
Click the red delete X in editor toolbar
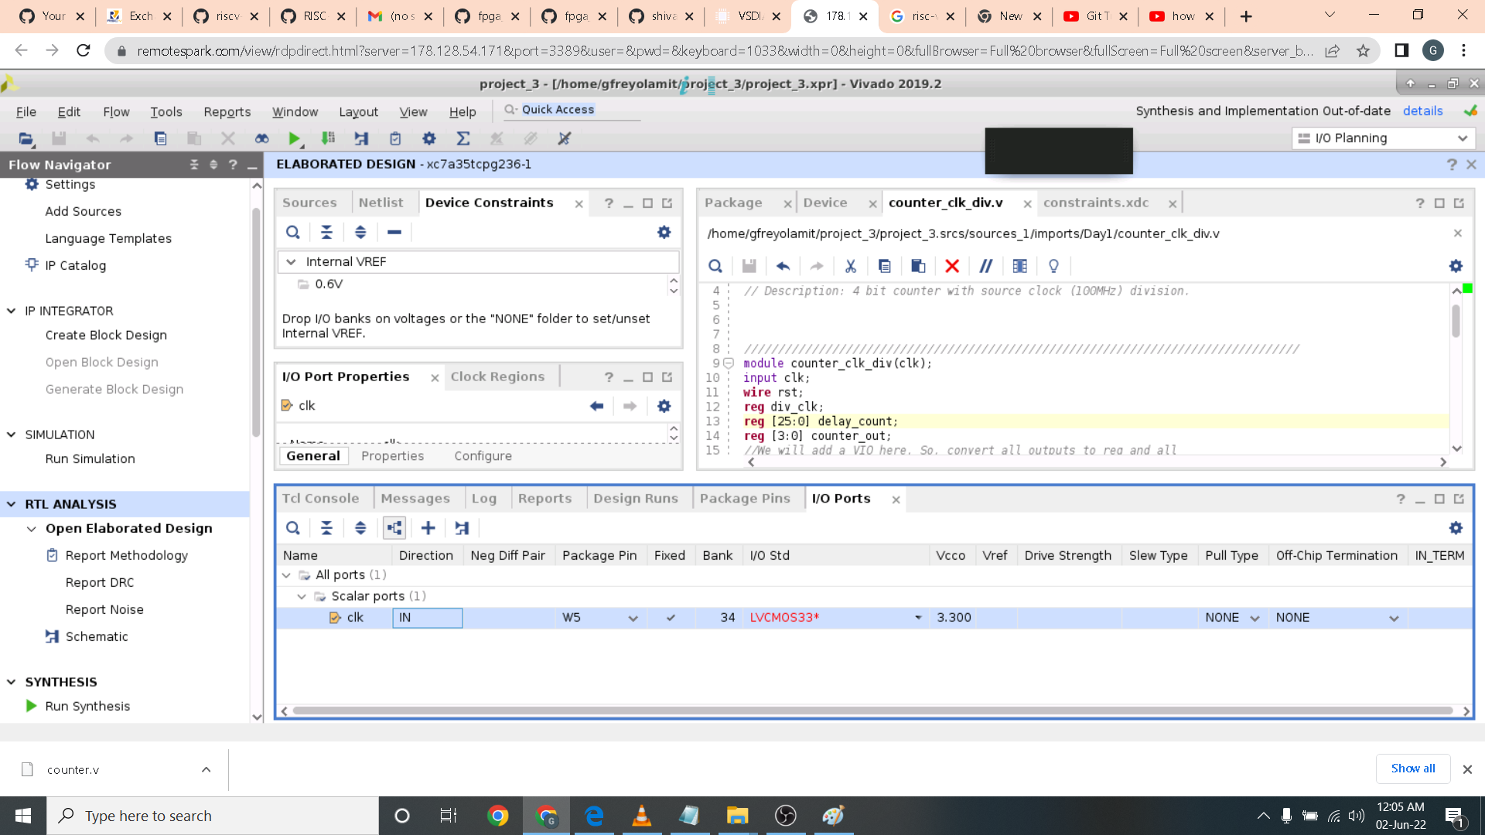pos(952,266)
